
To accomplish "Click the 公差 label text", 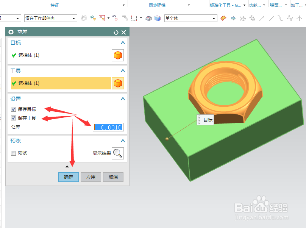I will [x=16, y=127].
